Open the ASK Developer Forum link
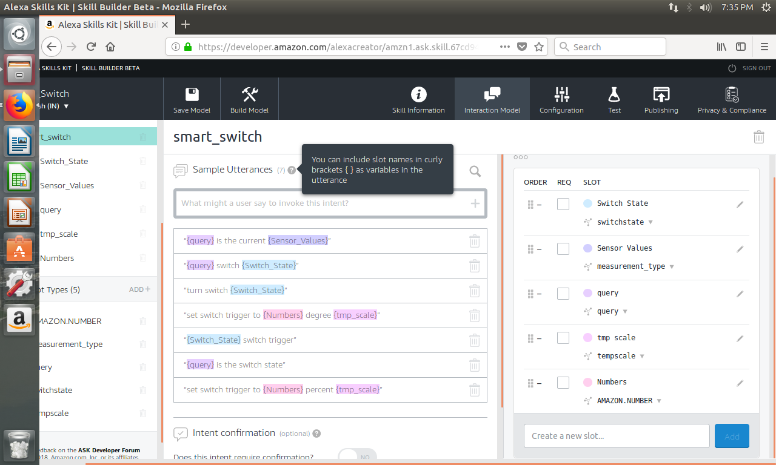Screen dimensions: 776x465 [x=109, y=450]
